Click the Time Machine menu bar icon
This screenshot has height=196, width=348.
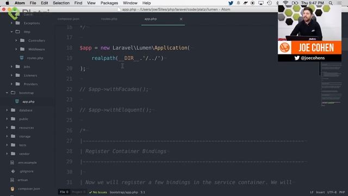(x=269, y=3)
